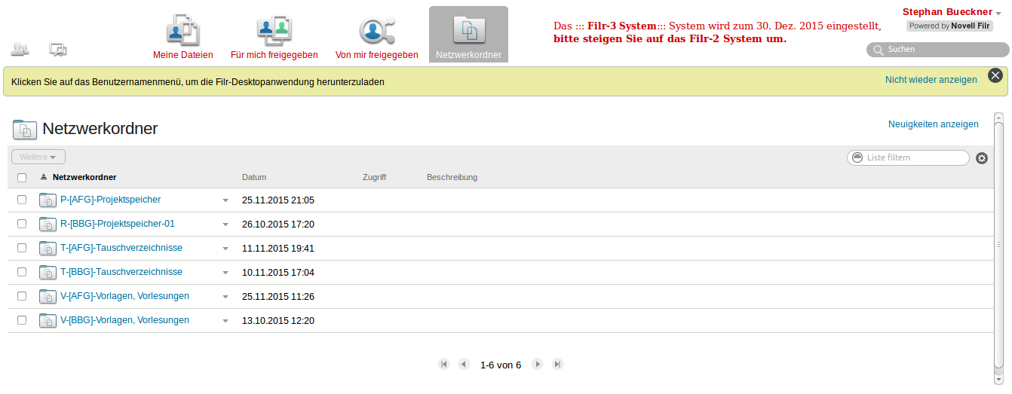Click the Liste filtern input field

pyautogui.click(x=914, y=157)
